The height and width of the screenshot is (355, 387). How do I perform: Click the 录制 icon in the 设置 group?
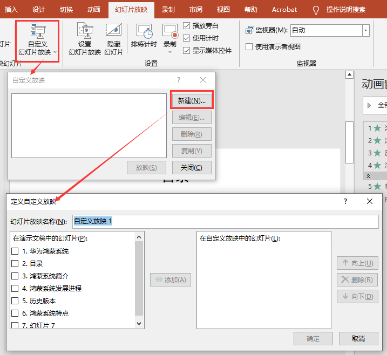coord(170,31)
